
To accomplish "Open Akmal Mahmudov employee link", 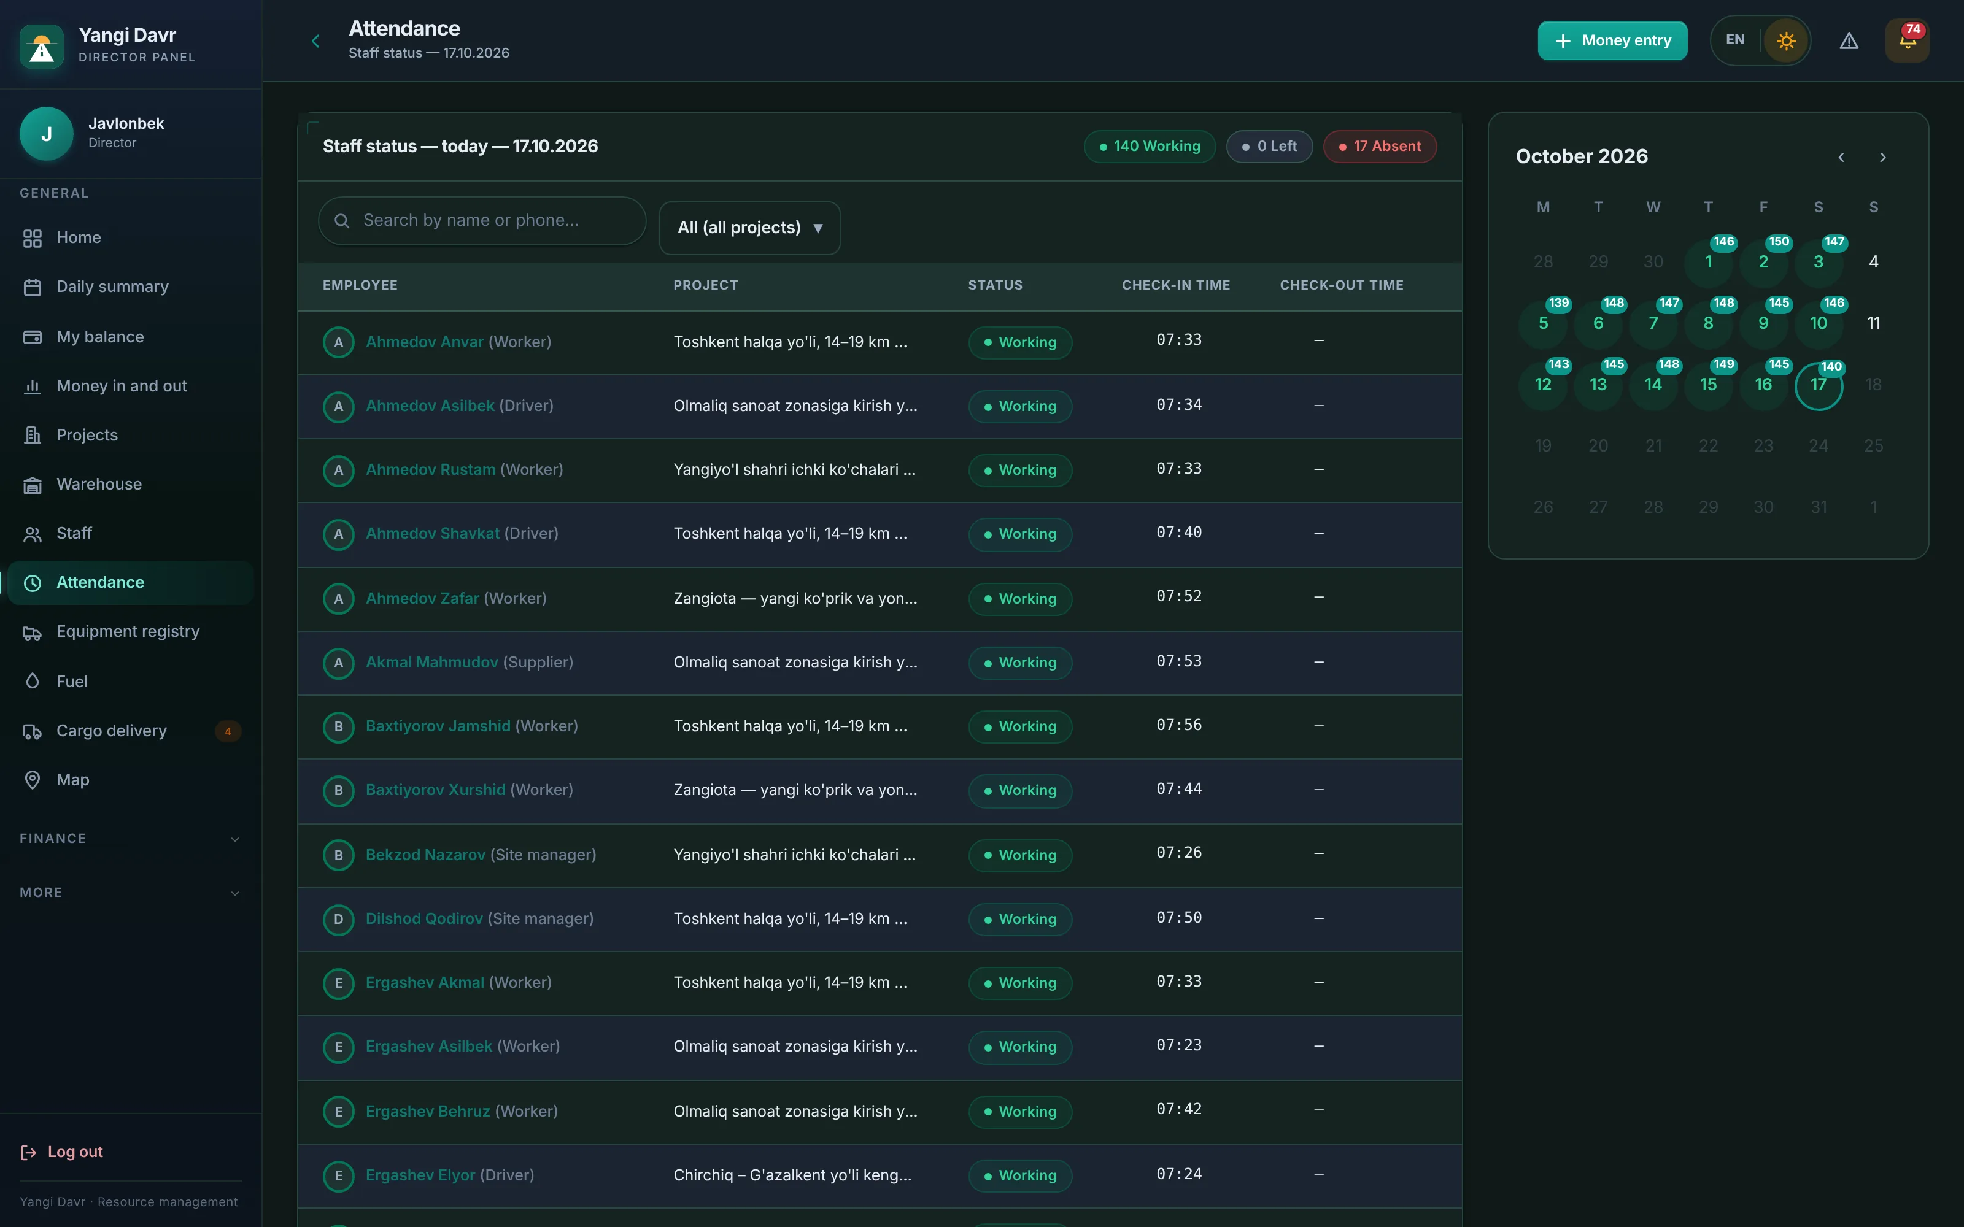I will pos(431,662).
